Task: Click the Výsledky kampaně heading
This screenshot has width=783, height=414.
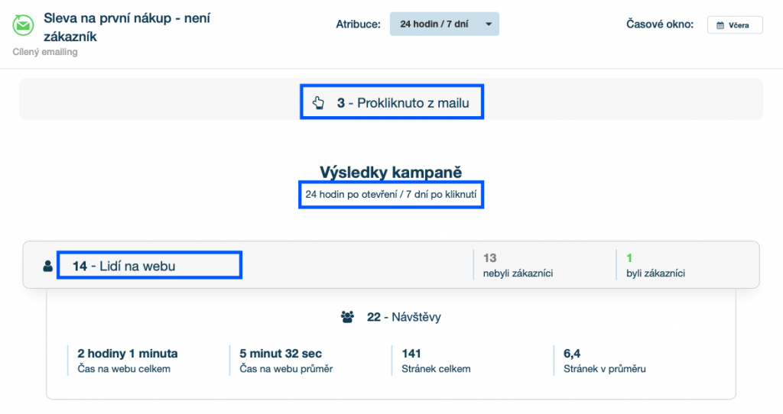Action: pyautogui.click(x=391, y=173)
